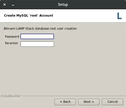Click the 'Password' label
Screen dimensions: 126x108
[12, 37]
